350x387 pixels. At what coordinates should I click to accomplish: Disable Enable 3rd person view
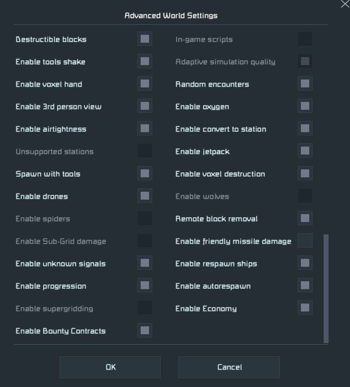pyautogui.click(x=145, y=106)
